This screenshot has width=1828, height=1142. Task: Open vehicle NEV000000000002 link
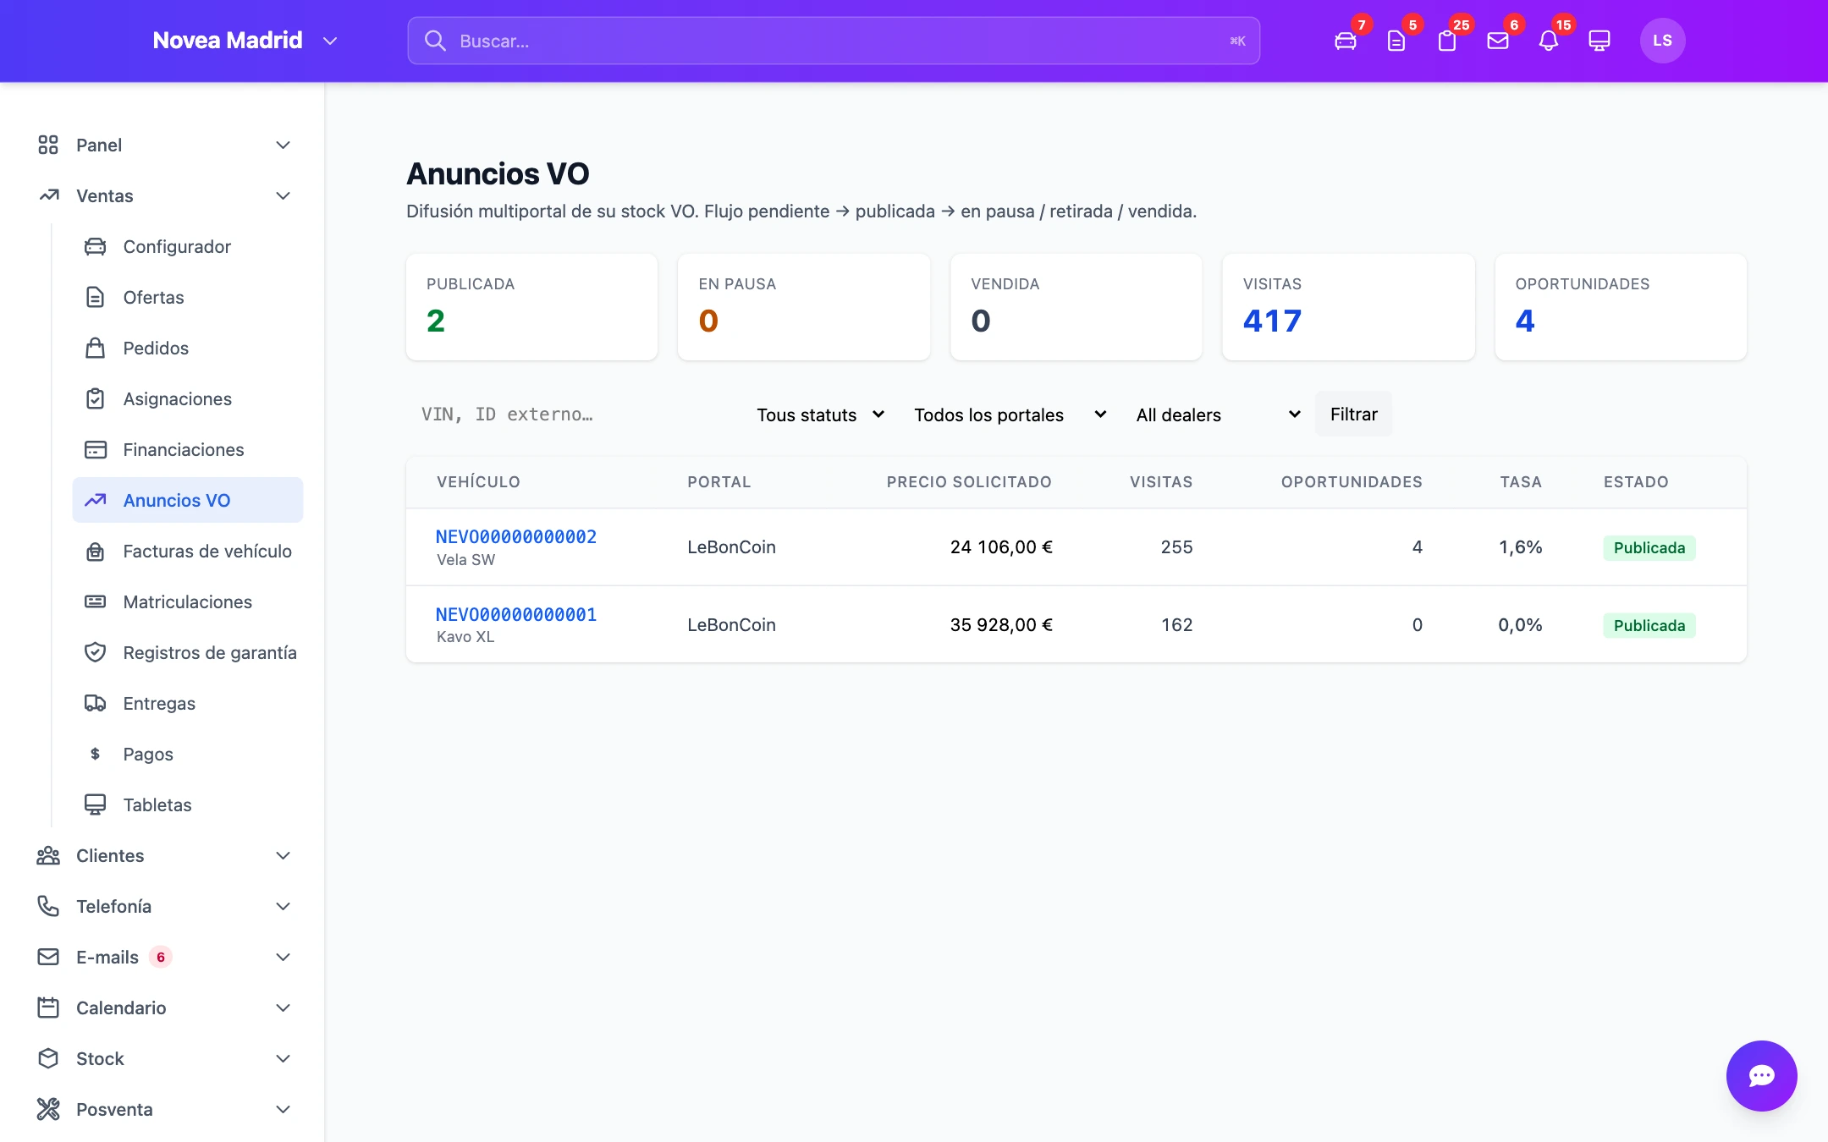click(516, 536)
